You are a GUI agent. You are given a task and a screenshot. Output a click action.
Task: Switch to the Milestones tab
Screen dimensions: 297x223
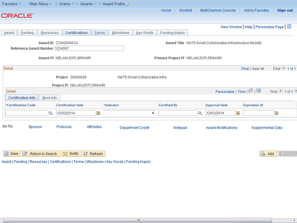point(121,33)
